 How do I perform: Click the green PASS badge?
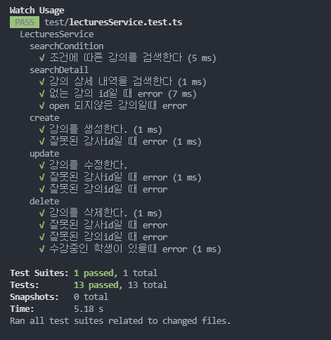(x=25, y=22)
